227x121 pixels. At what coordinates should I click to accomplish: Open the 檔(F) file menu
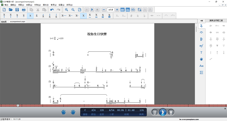[x=6, y=5]
